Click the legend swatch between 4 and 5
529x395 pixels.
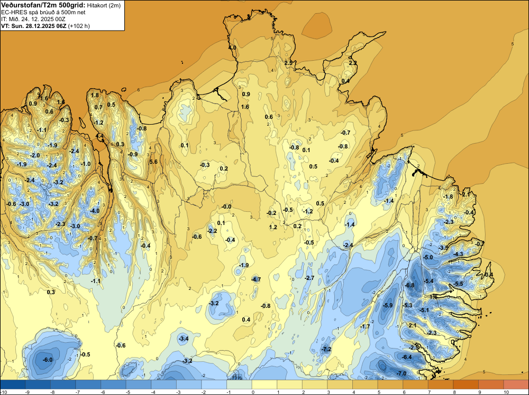point(365,384)
